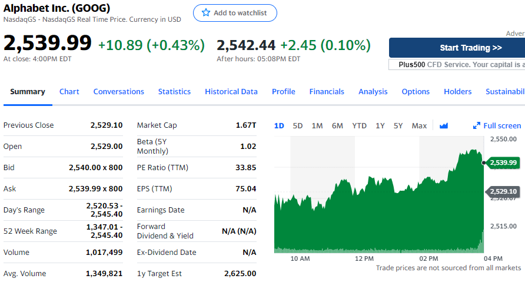The image size is (525, 282).
Task: Switch to the Financials tab
Action: click(327, 91)
